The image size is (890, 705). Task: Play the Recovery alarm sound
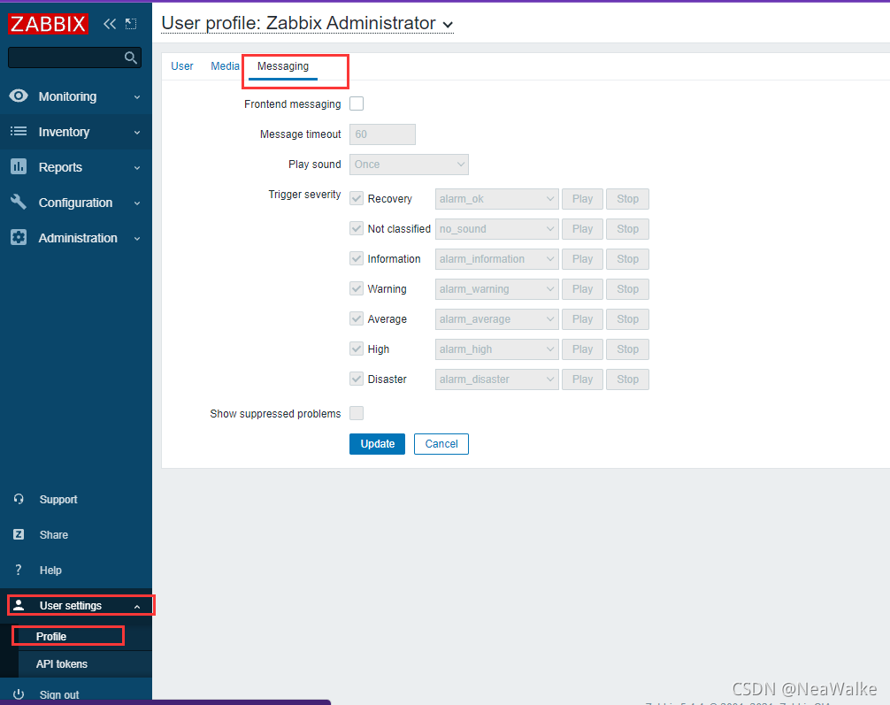point(582,199)
